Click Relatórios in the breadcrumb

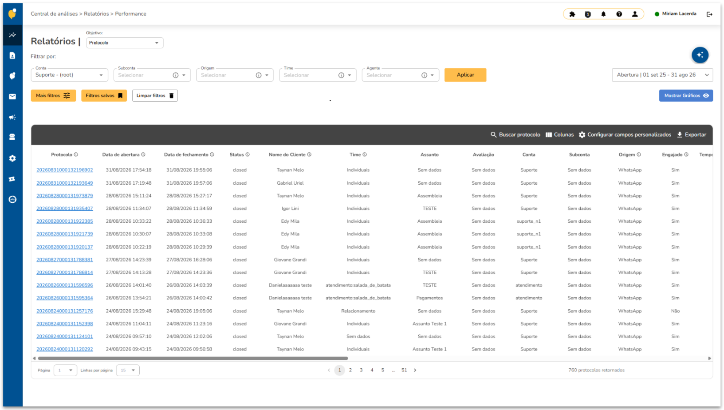click(x=96, y=14)
